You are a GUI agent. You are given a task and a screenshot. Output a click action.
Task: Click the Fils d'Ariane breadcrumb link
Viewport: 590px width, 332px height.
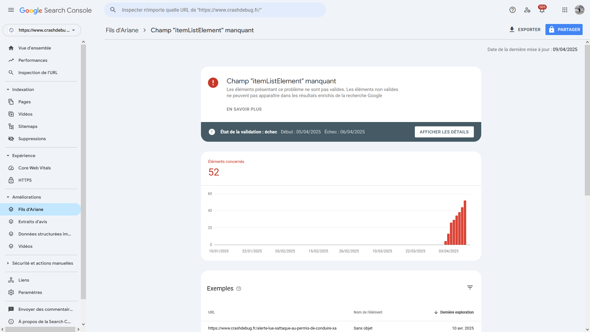(122, 30)
